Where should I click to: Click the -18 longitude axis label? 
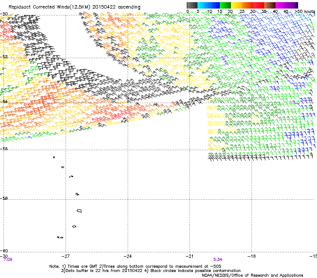251,256
